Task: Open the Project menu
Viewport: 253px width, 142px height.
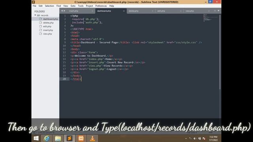Action: point(89,6)
